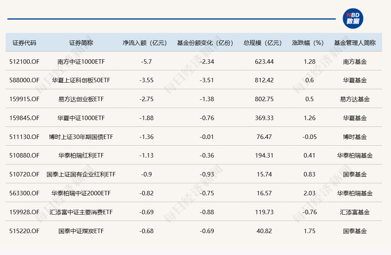
Task: Select net inflow value -0.9
Action: (146, 174)
